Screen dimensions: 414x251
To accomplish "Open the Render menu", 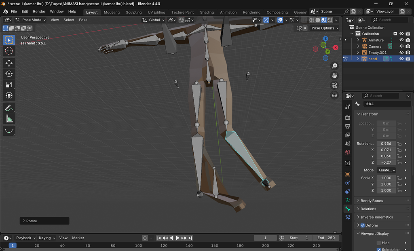I will [x=39, y=12].
